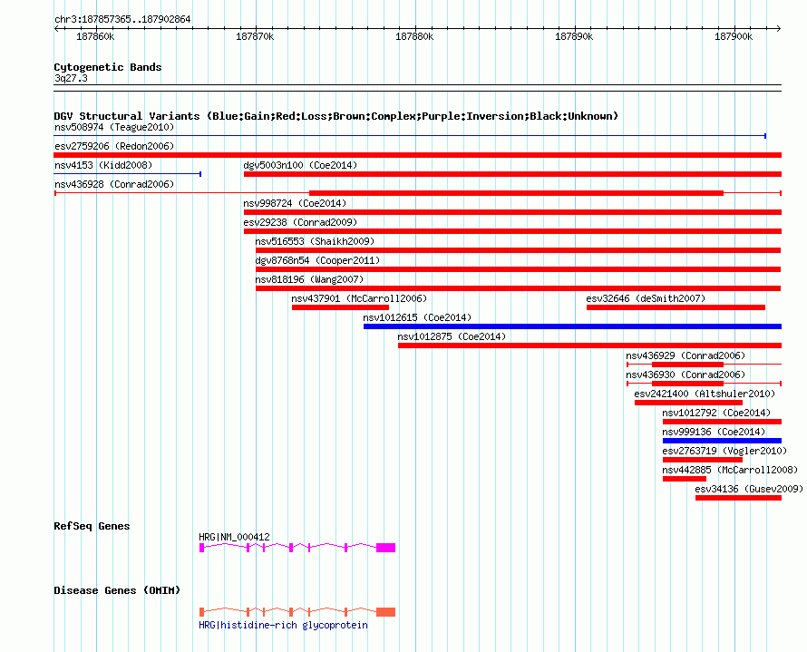Select nsv516553 (Shaikh2009) variant label

pyautogui.click(x=315, y=241)
